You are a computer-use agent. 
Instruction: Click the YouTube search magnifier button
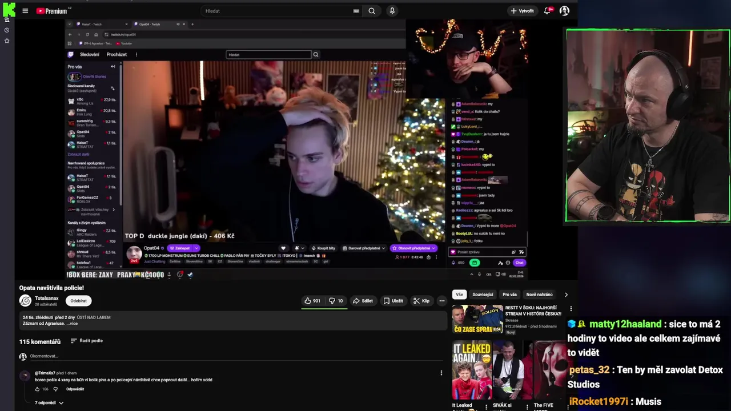pyautogui.click(x=372, y=11)
